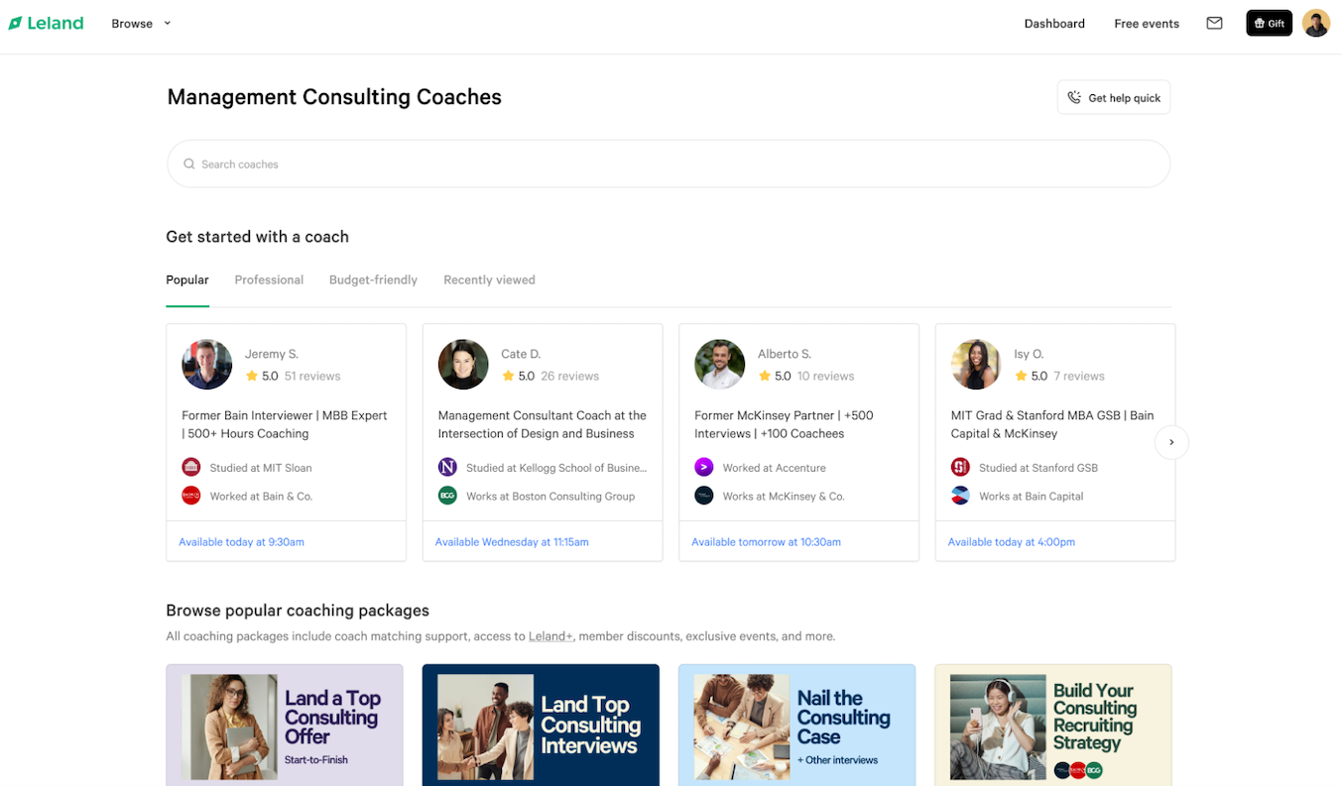Open the Browse dropdown menu

point(141,24)
